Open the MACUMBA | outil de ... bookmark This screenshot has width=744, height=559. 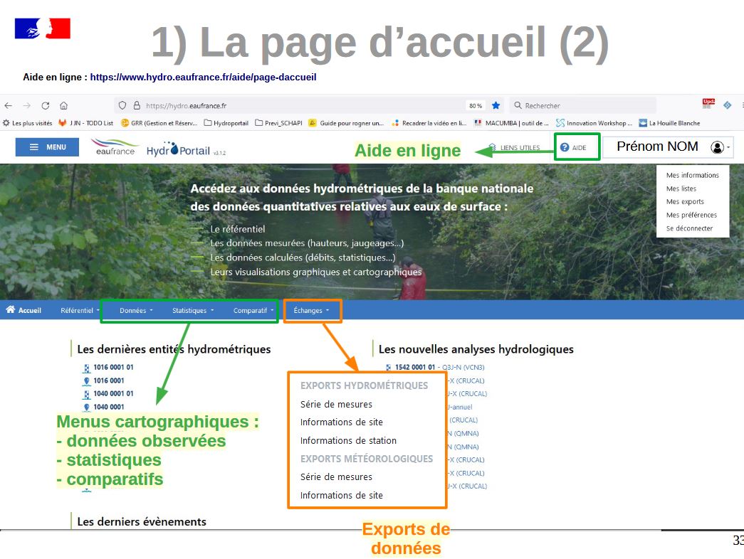[511, 123]
